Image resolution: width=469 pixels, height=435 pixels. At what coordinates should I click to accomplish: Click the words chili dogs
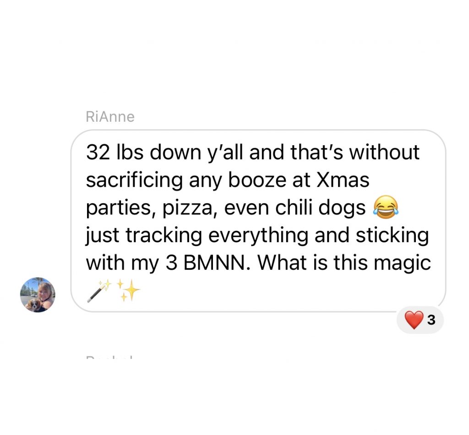tap(320, 208)
